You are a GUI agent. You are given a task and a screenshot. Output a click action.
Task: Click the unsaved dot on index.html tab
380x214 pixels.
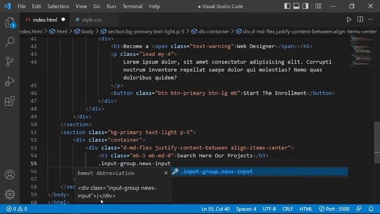[64, 20]
